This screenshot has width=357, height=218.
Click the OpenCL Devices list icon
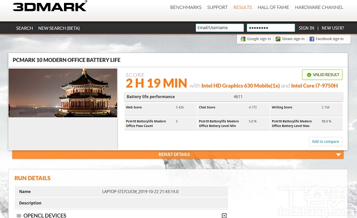point(19,216)
